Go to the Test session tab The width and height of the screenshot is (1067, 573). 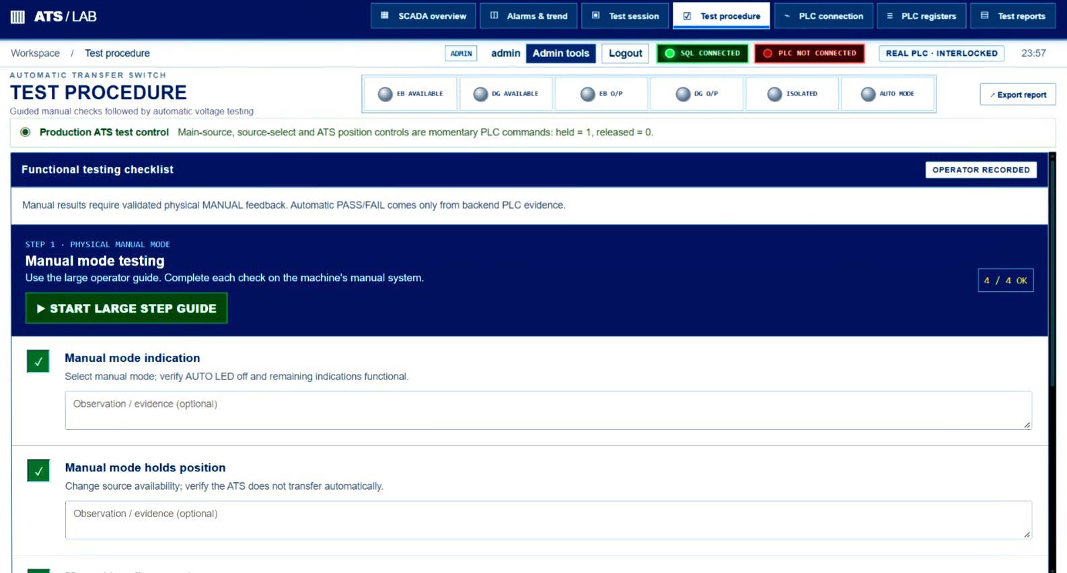pos(625,16)
